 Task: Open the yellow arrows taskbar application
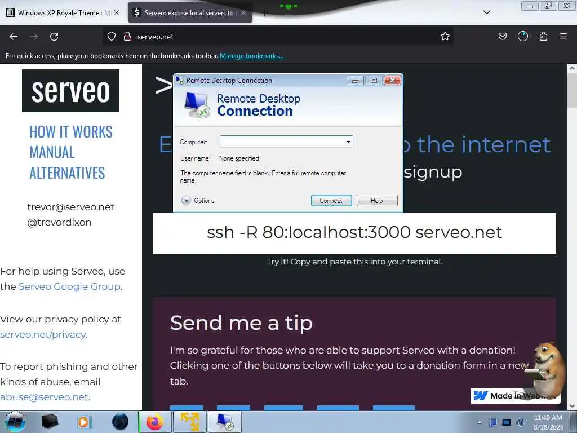click(190, 422)
